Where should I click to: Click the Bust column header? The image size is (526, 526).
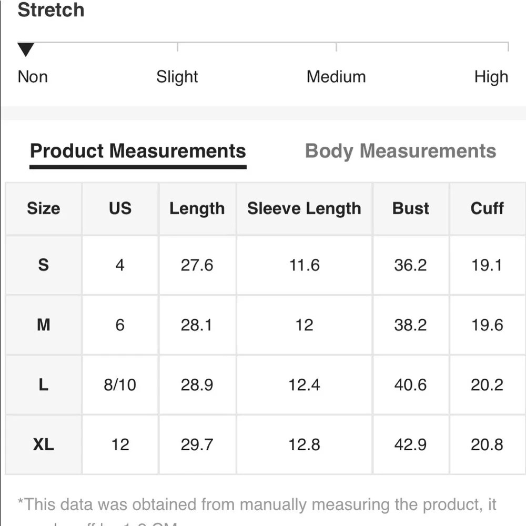click(x=410, y=208)
